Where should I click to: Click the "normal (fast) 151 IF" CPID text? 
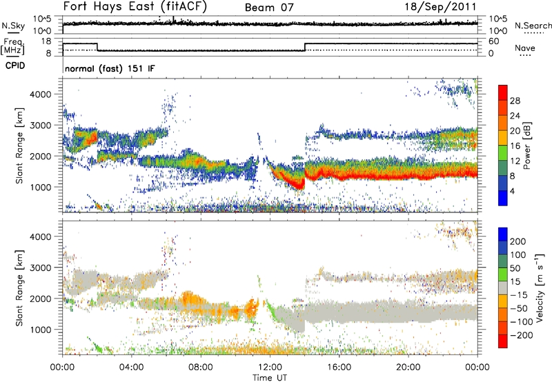[110, 68]
